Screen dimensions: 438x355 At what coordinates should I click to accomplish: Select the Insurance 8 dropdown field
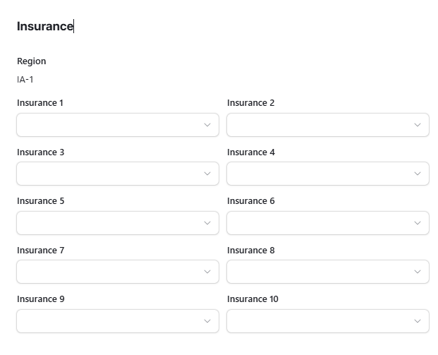[328, 272]
